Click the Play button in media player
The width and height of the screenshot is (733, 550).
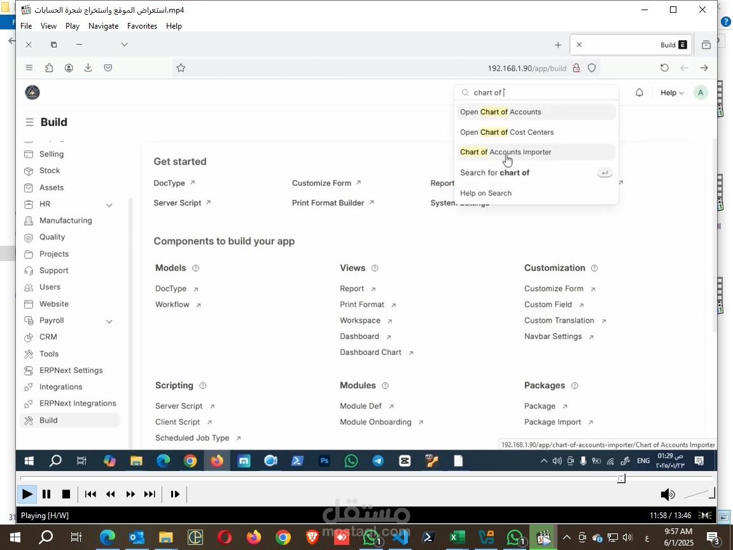pyautogui.click(x=27, y=494)
